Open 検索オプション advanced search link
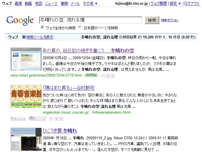This screenshot has width=202, height=152. 170,20
